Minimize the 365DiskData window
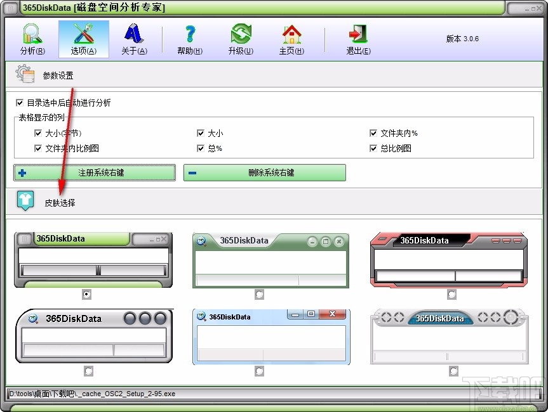This screenshot has height=412, width=548. pos(526,9)
